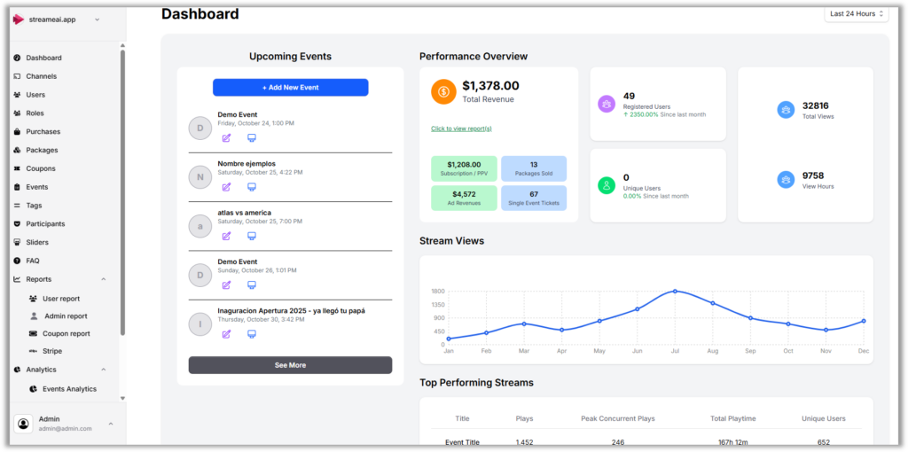Click the See More button

[x=290, y=365]
